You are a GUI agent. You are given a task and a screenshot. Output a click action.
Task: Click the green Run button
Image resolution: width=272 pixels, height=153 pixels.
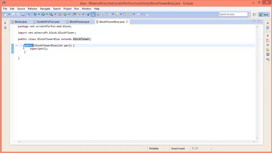pos(43,14)
